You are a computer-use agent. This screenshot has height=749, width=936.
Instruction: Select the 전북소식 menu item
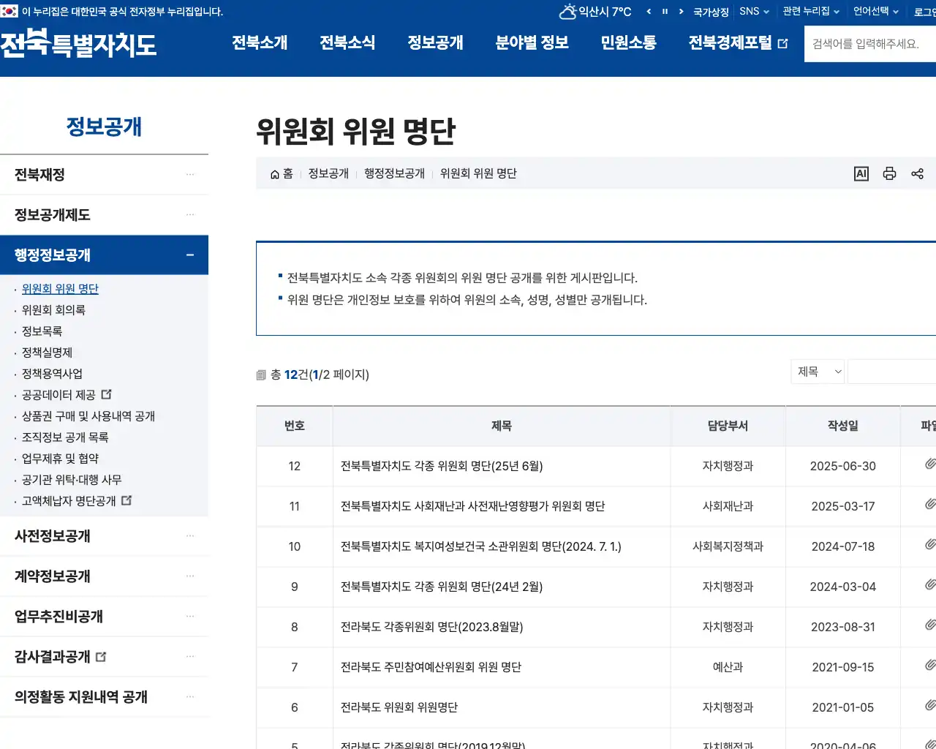[x=348, y=43]
